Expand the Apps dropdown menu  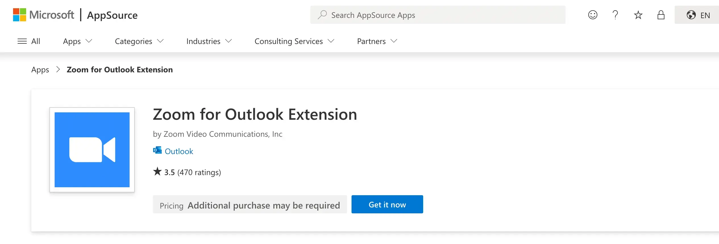coord(77,41)
